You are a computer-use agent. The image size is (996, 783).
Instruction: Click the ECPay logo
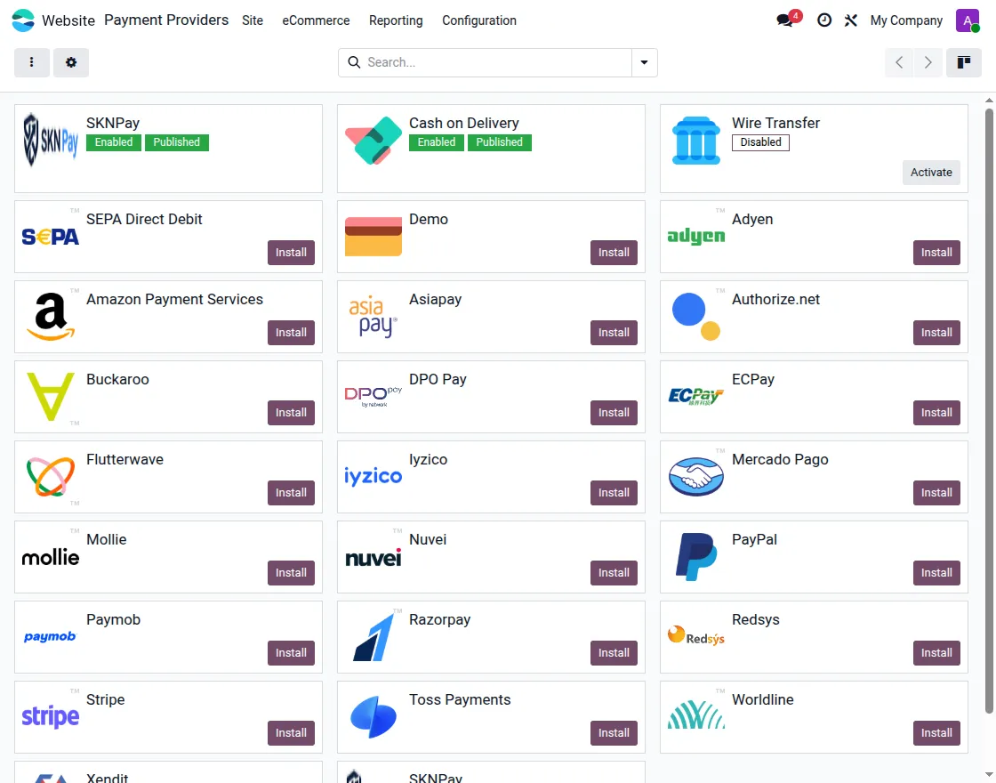coord(696,397)
